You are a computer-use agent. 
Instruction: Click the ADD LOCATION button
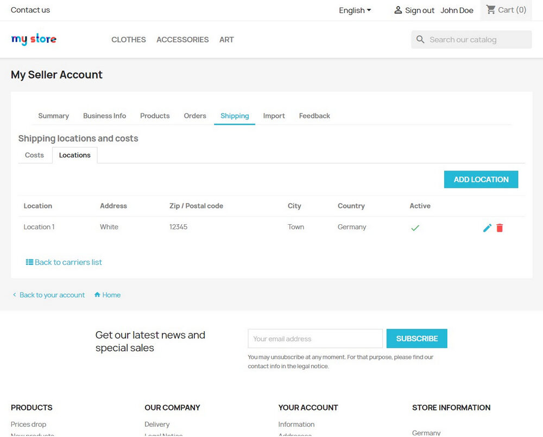(481, 179)
